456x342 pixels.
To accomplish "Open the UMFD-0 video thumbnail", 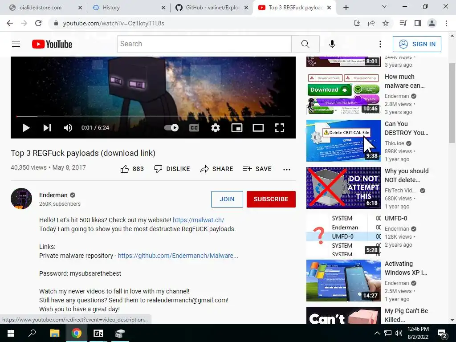I will 343,235.
